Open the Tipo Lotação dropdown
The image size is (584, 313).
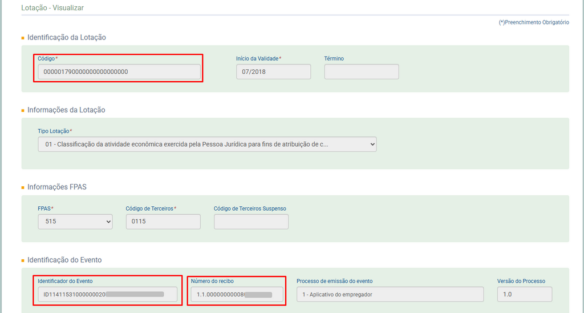click(207, 145)
